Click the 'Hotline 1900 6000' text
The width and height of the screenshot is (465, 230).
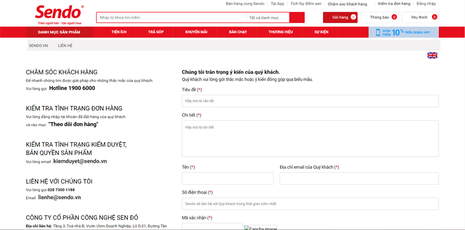72,88
